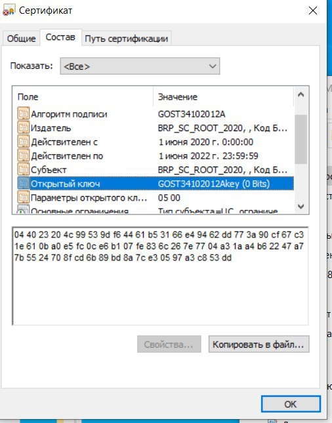This screenshot has height=423, width=332.
Task: Click scroll up arrow of field list
Action: (301, 94)
